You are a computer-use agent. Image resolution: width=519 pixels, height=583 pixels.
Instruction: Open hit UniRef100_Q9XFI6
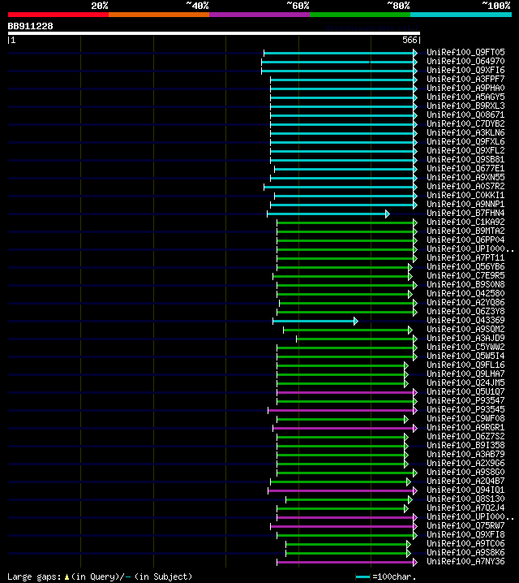coord(465,71)
